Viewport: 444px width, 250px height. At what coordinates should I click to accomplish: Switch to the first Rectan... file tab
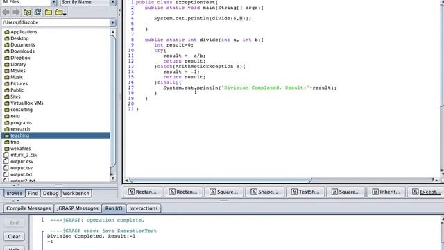pos(143,192)
